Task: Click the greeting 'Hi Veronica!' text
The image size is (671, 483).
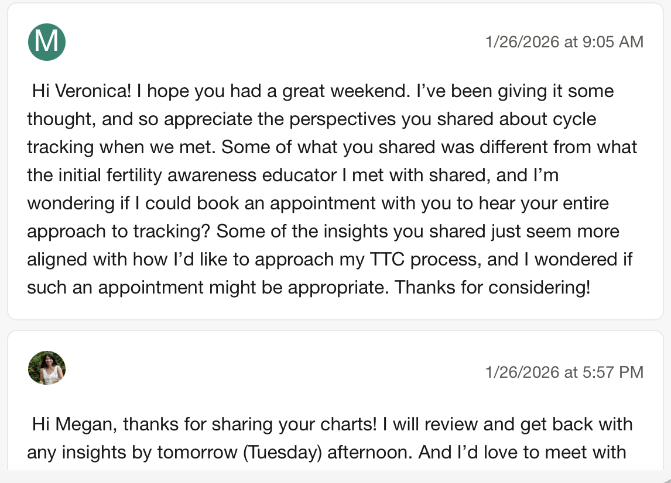Action: pyautogui.click(x=82, y=91)
